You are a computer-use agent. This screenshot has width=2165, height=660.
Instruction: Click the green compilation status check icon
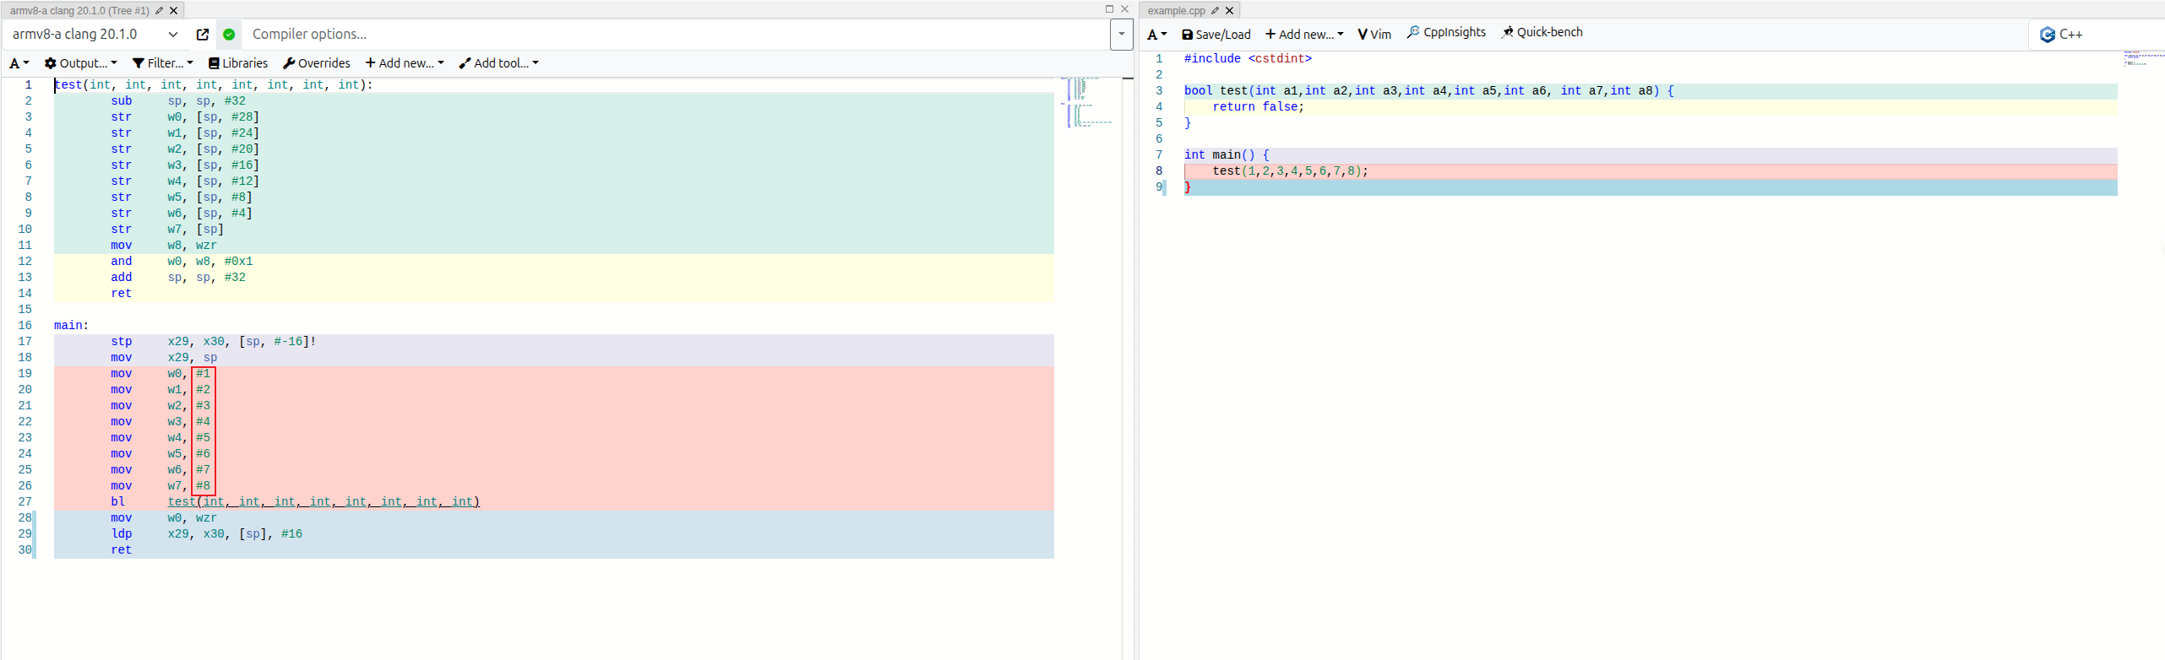point(229,35)
